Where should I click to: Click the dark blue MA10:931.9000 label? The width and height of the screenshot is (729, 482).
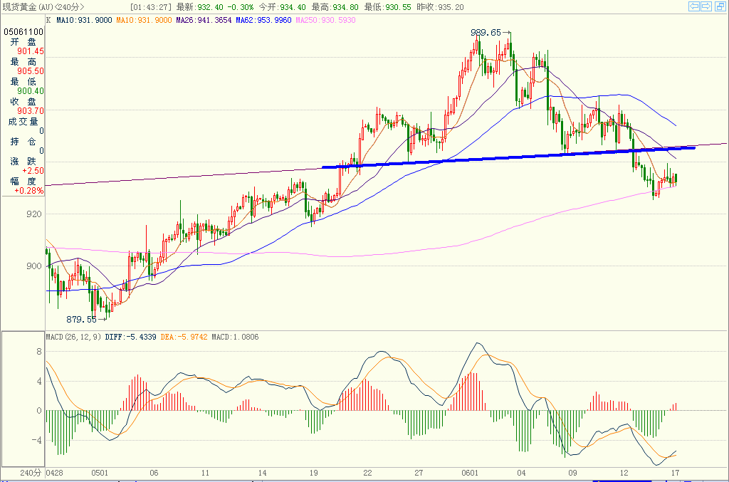(84, 20)
